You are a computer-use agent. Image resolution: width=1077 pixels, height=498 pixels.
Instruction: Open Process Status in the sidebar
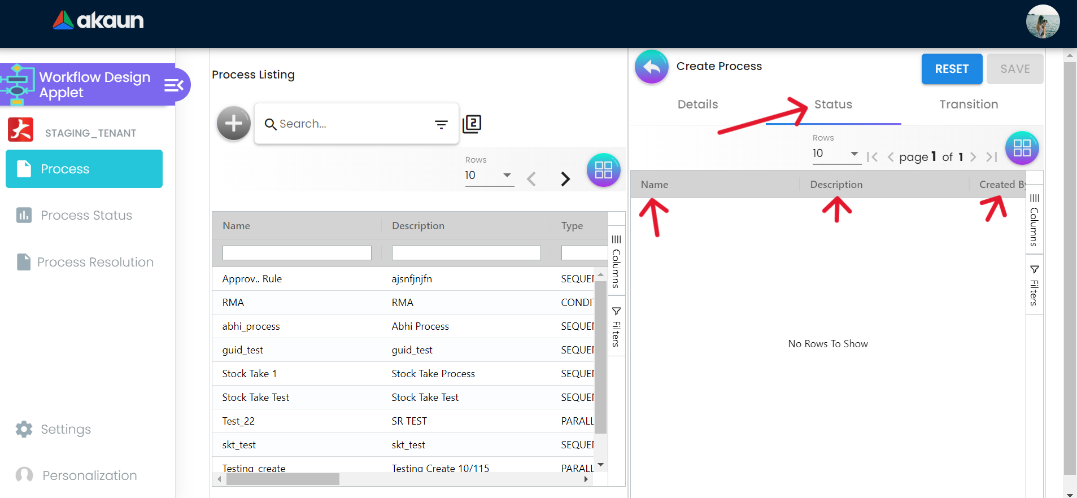[86, 215]
